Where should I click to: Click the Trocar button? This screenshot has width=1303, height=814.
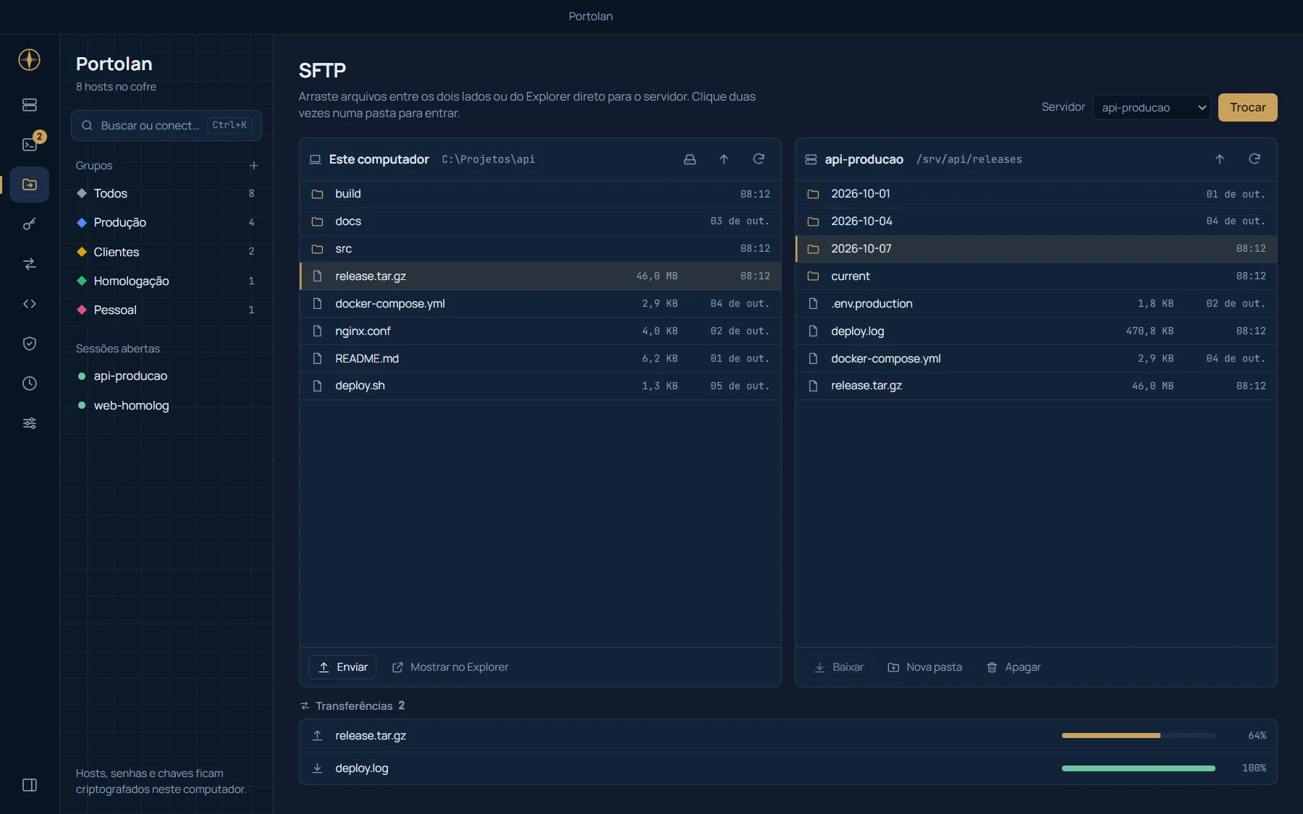(1248, 107)
